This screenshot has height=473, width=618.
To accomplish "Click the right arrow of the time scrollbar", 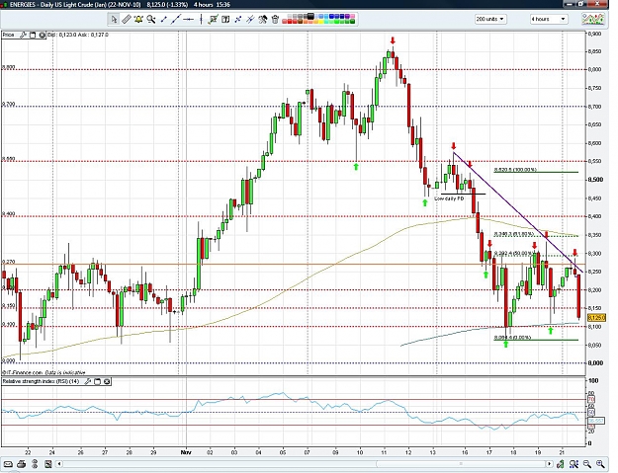I will 552,464.
